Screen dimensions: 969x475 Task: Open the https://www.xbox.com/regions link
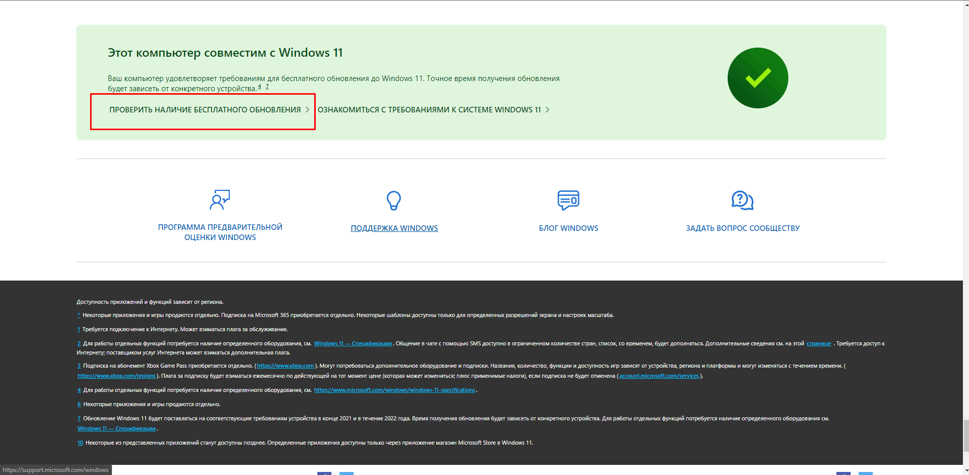tap(116, 376)
